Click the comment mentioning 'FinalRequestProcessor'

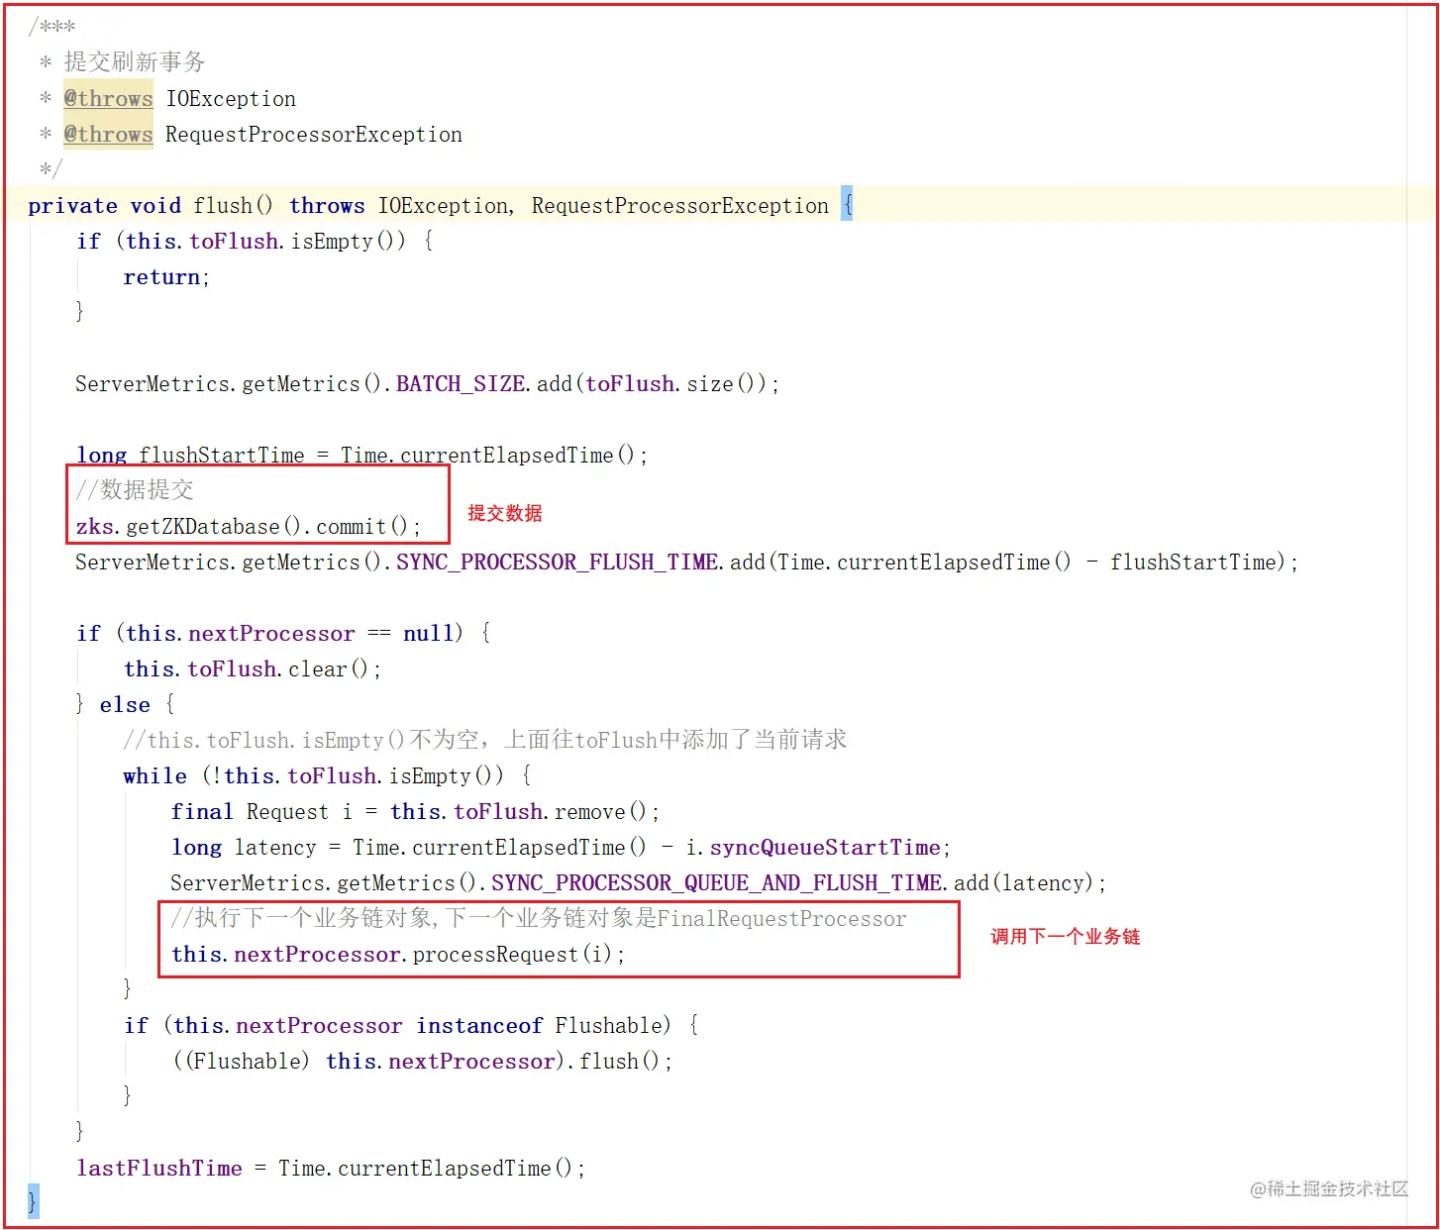(539, 918)
